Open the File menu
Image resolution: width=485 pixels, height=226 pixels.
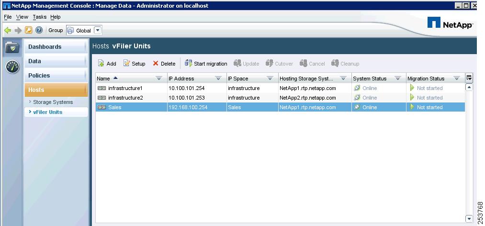tap(8, 17)
